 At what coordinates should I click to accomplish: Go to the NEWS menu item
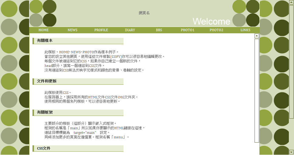click(73, 30)
